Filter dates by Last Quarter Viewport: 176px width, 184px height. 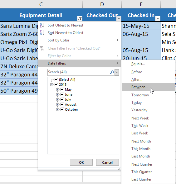(148, 179)
